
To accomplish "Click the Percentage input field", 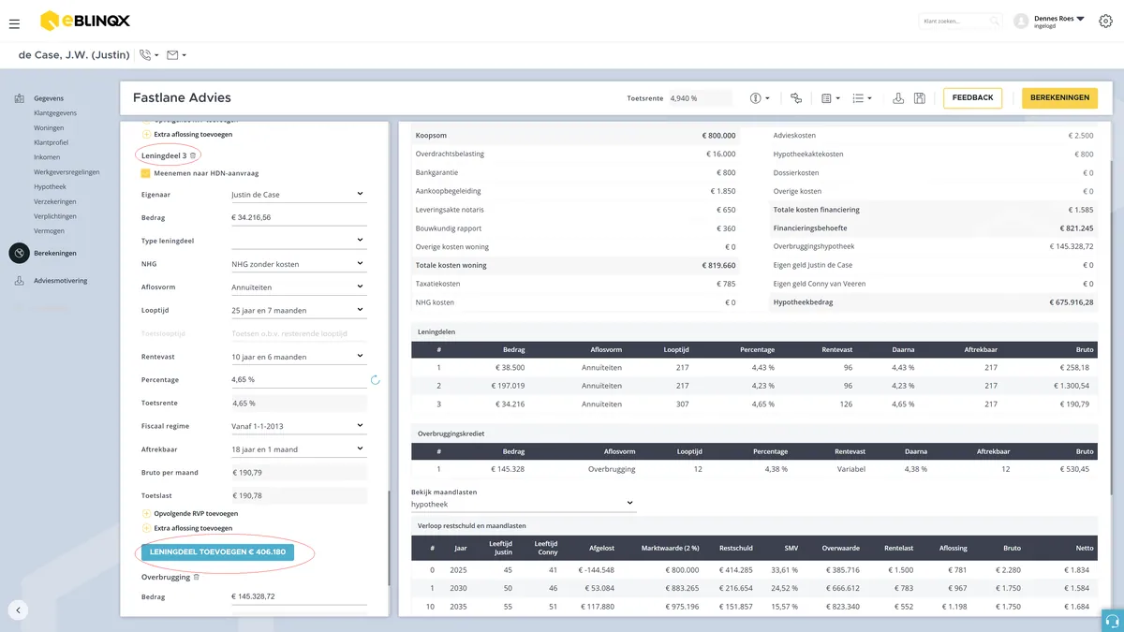I will (x=299, y=380).
